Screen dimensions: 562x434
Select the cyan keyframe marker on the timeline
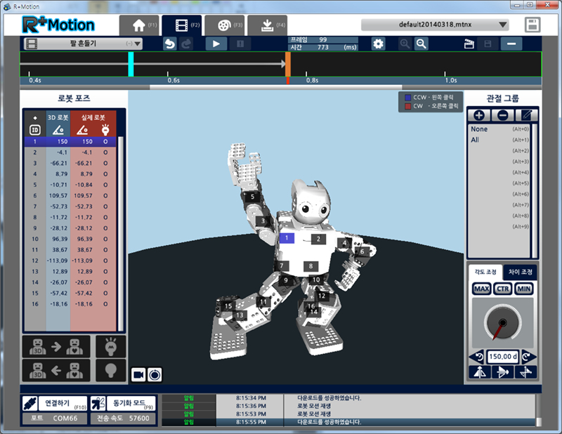tap(131, 64)
